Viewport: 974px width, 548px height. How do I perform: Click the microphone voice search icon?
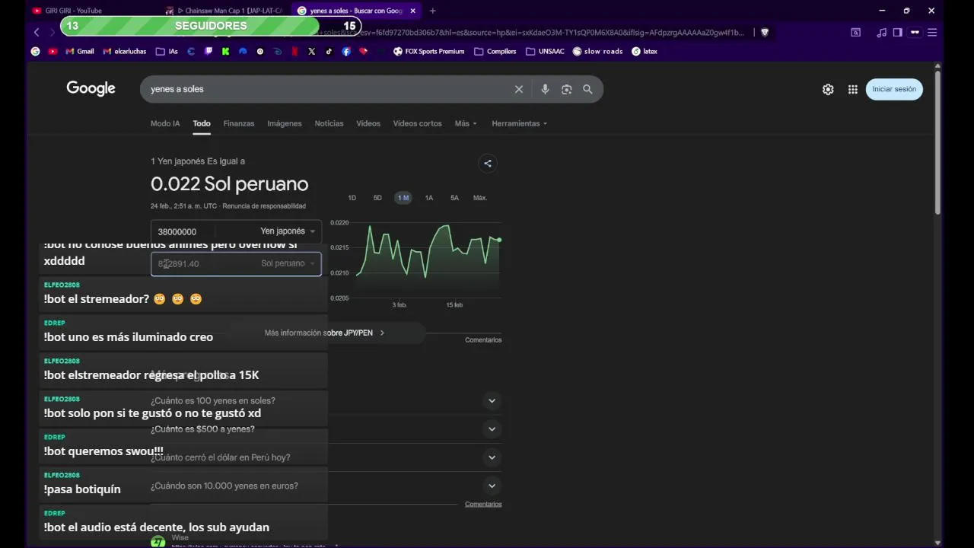(545, 89)
